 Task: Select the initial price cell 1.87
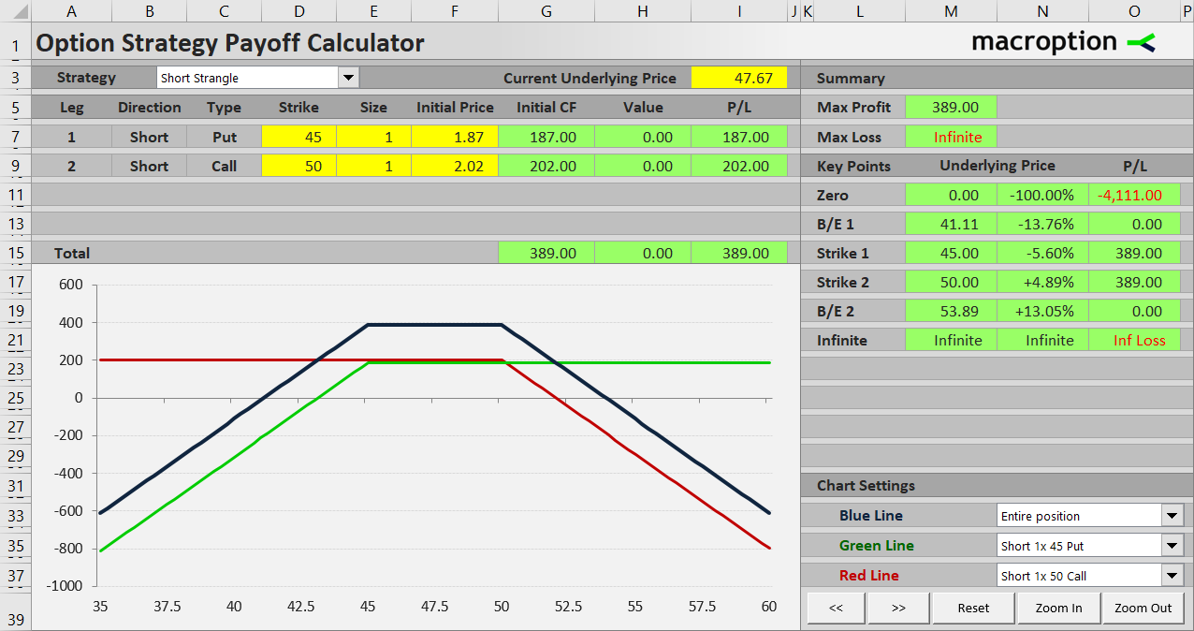(455, 137)
